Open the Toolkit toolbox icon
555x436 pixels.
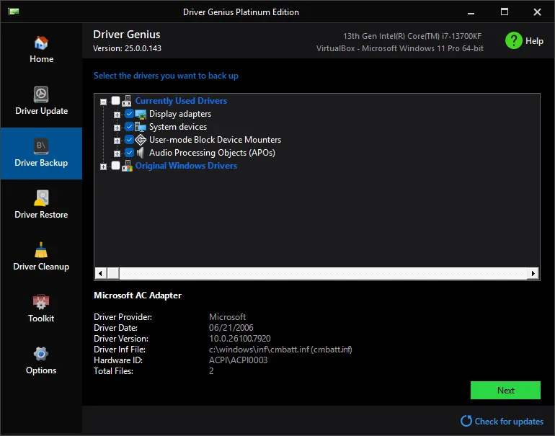point(41,302)
